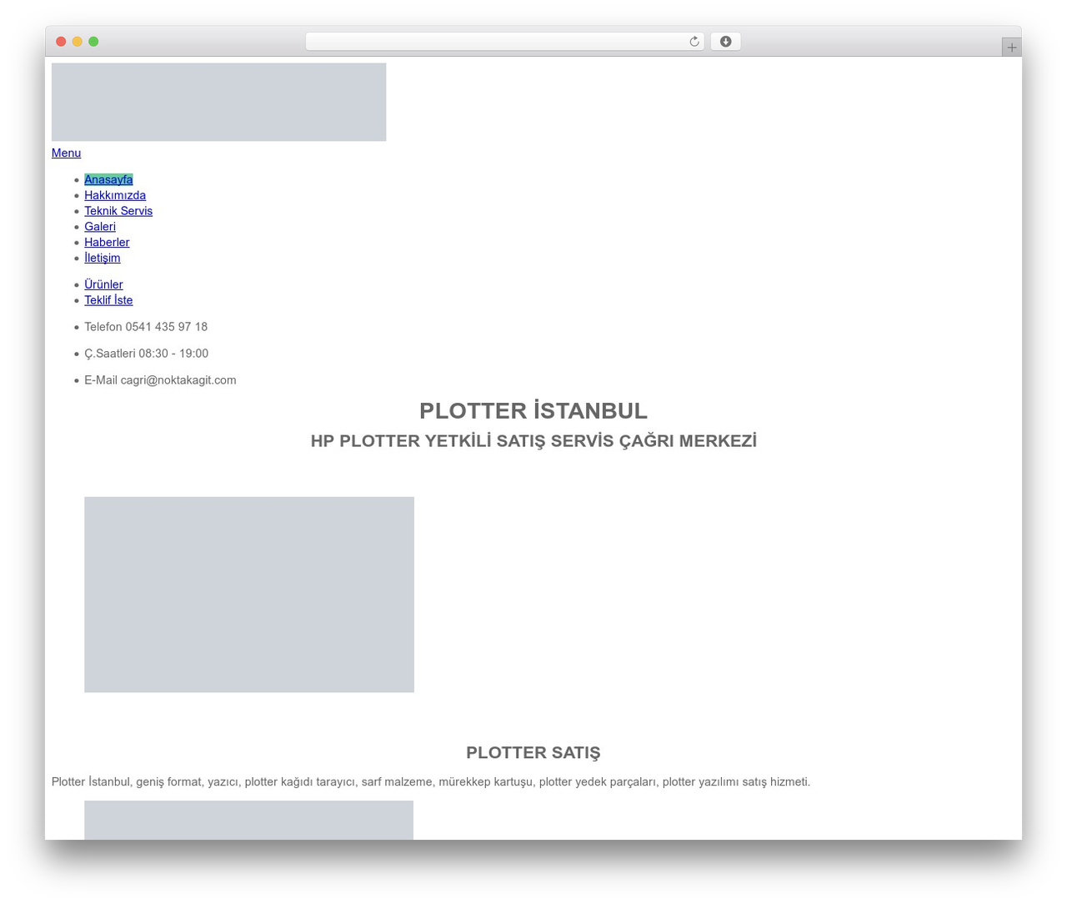Select the Telefon 0541 435 97 18 text
This screenshot has width=1067, height=904.
(x=146, y=327)
